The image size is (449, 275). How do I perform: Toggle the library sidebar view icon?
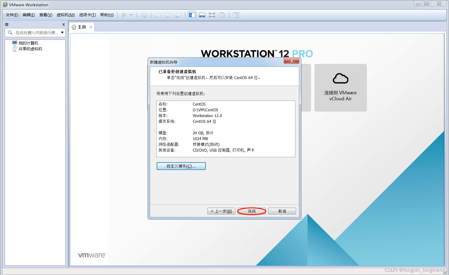click(192, 15)
